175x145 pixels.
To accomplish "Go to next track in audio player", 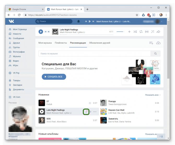I will click(x=49, y=32).
